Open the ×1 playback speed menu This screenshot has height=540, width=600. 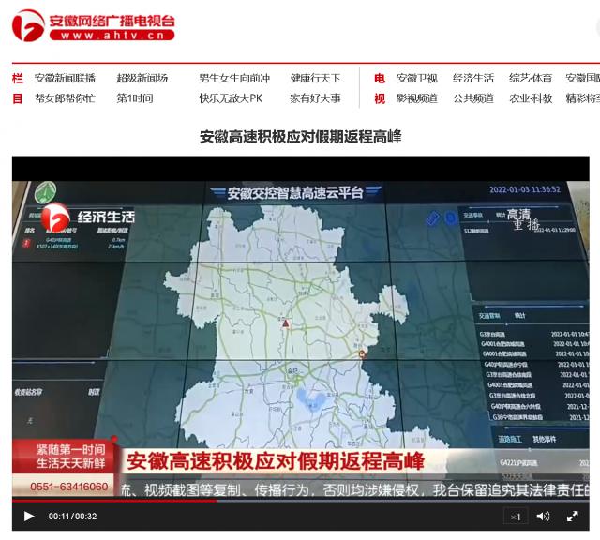click(x=515, y=517)
